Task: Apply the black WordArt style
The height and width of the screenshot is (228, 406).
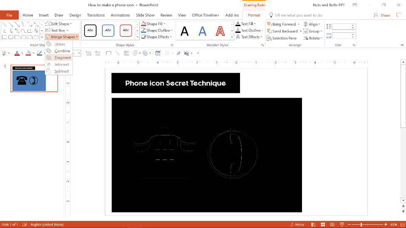Action: (x=185, y=31)
